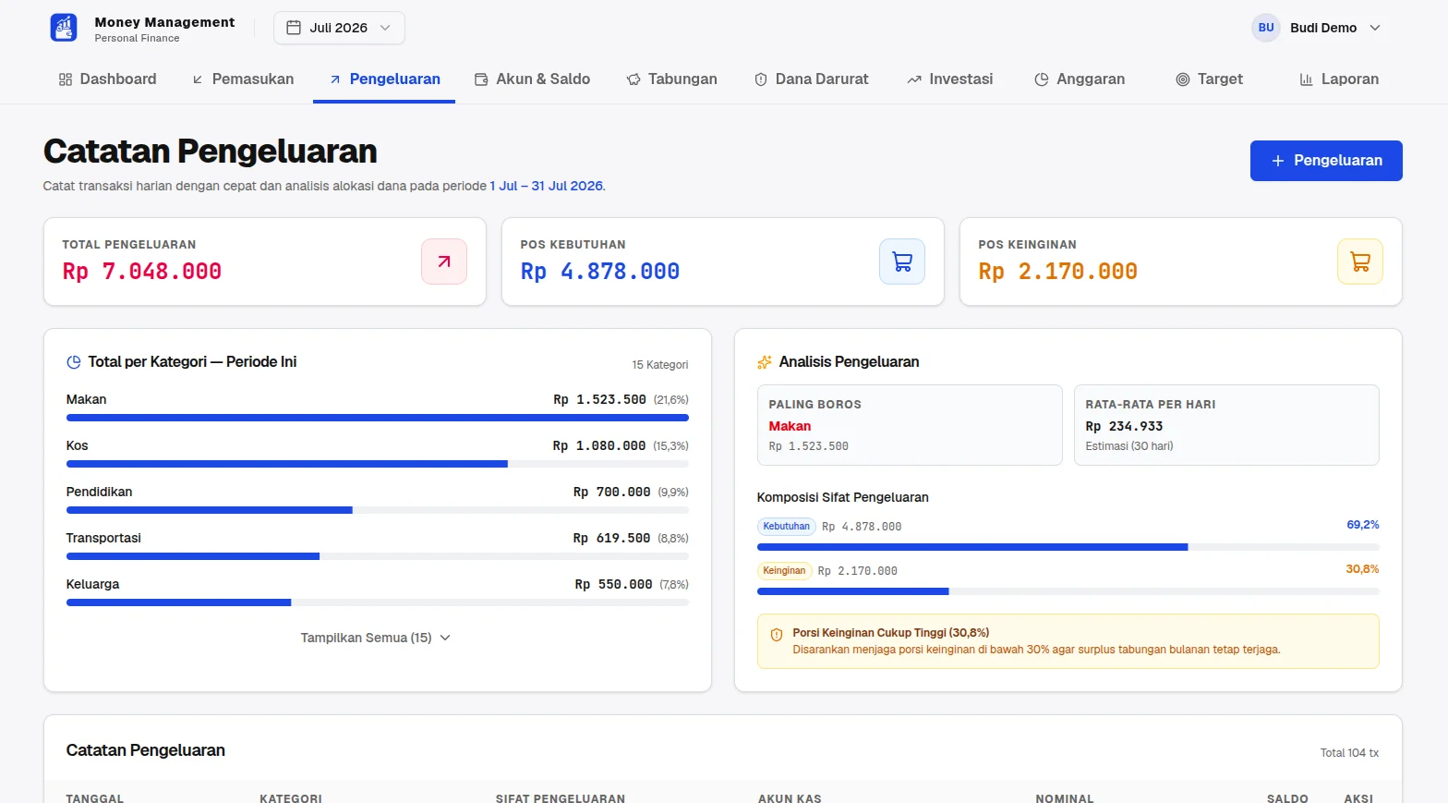
Task: Switch to the Pemasukan tab
Action: 243,79
